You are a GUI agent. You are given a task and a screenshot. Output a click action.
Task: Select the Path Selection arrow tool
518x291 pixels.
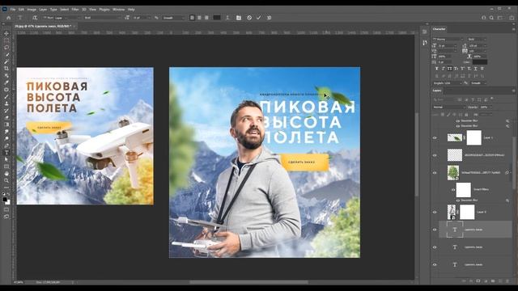point(6,159)
